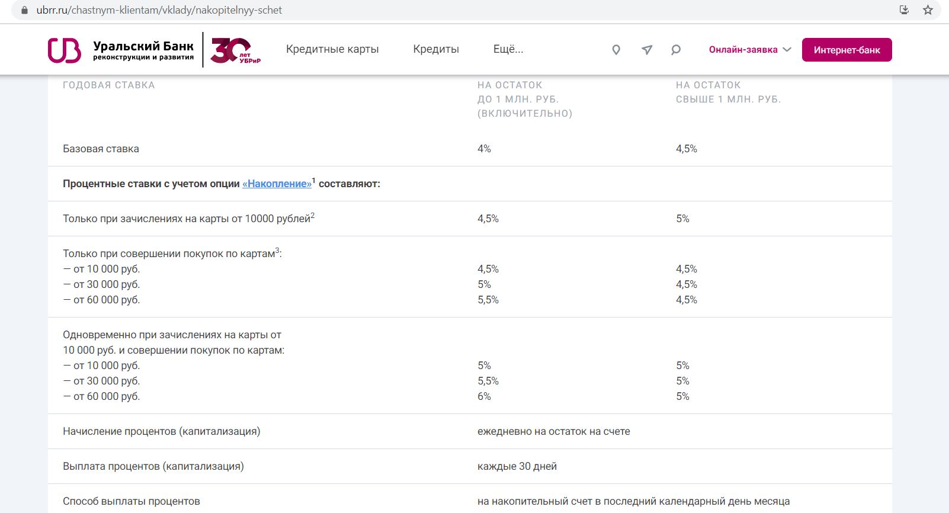Open site search with the magnifier icon
The width and height of the screenshot is (949, 513).
676,50
